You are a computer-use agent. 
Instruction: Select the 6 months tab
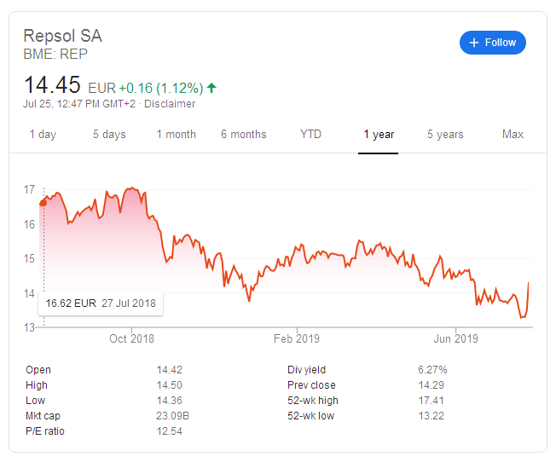tap(243, 135)
